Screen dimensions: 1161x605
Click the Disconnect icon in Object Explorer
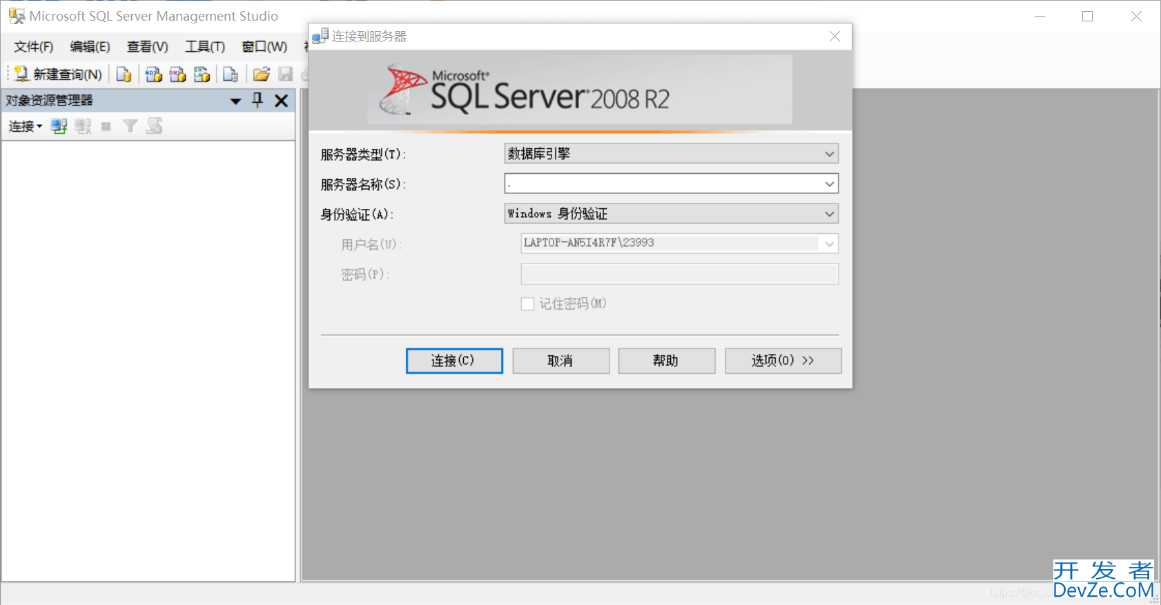point(83,126)
